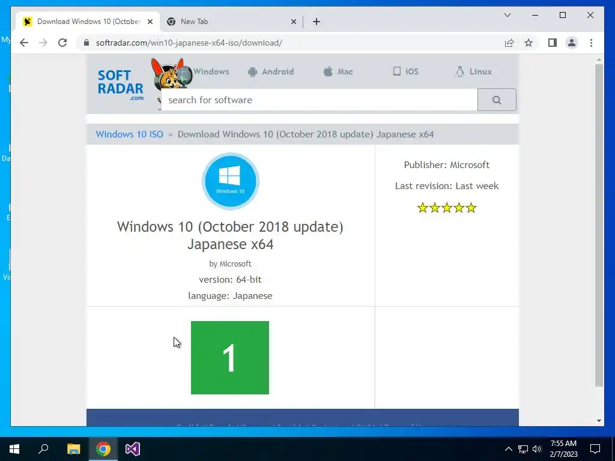
Task: Focus the search for software field
Action: (320, 100)
